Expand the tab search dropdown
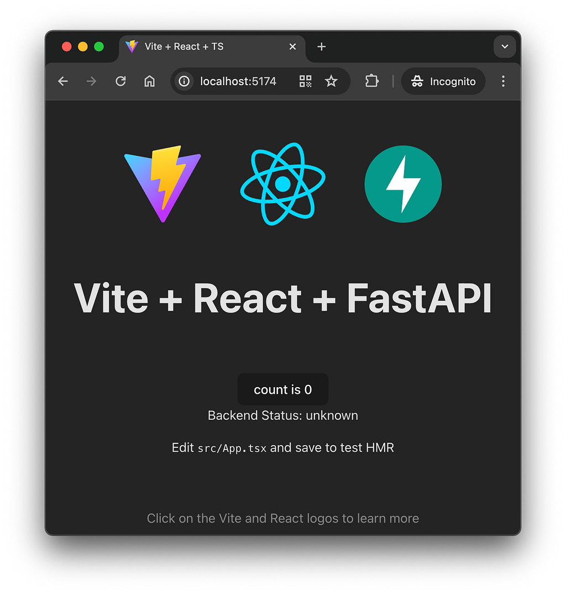The image size is (566, 595). coord(505,46)
